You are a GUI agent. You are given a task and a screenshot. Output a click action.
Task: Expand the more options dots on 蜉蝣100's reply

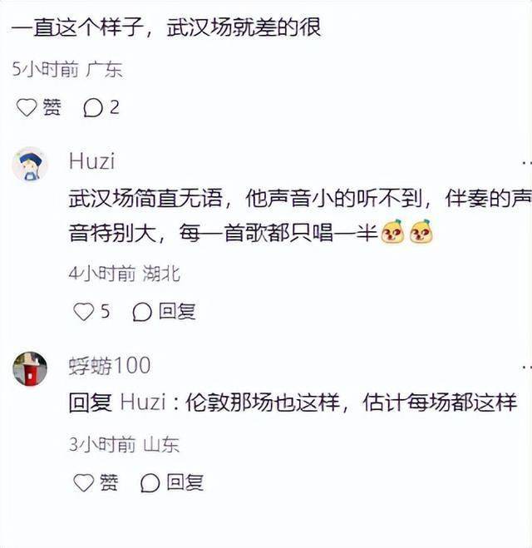(x=527, y=367)
